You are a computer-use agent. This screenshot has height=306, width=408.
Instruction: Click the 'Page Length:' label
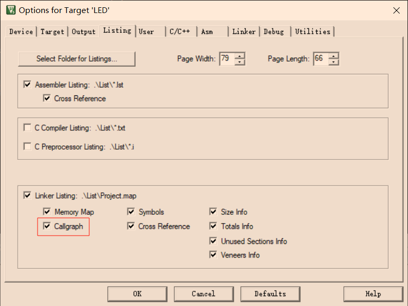click(289, 59)
